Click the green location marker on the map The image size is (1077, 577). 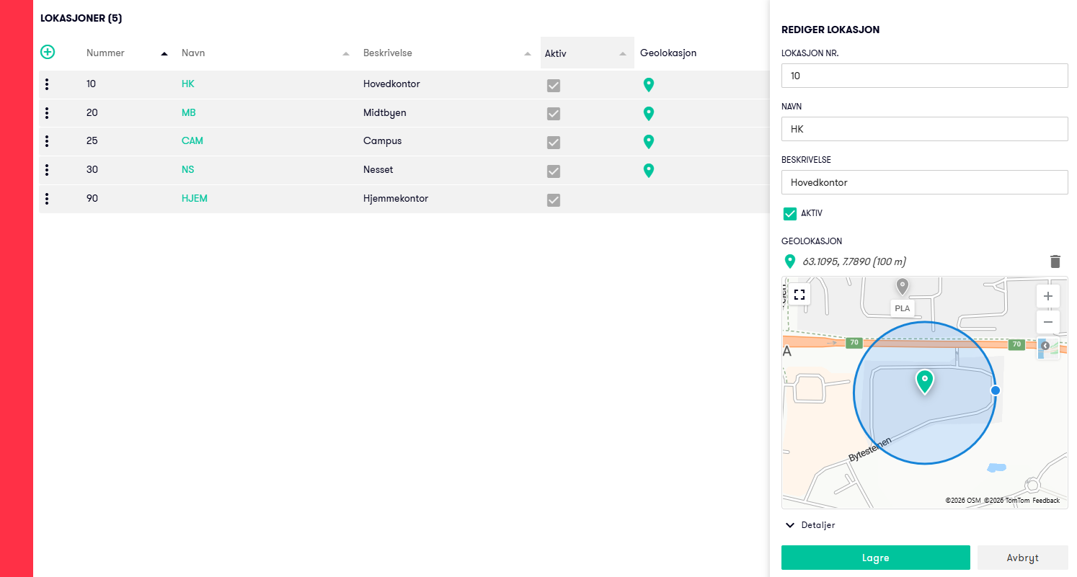[x=924, y=381]
